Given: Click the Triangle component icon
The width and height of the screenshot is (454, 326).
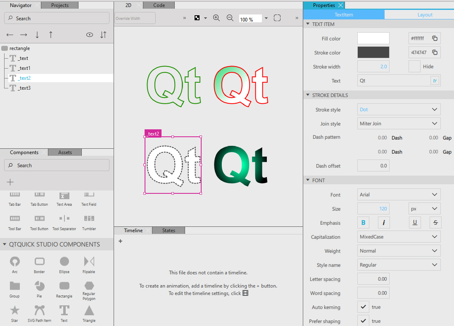Looking at the screenshot, I should point(89,310).
